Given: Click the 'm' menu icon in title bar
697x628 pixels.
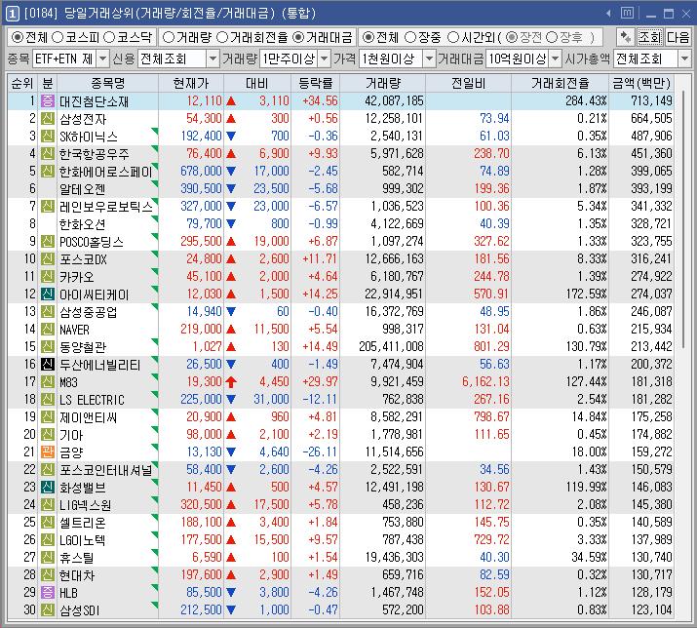Looking at the screenshot, I should [x=627, y=13].
